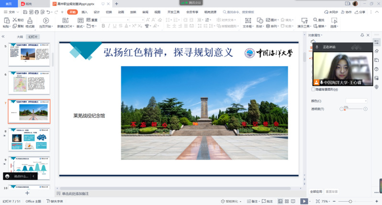Switch to the 插入 ribbon tab
The width and height of the screenshot is (382, 205).
(84, 12)
